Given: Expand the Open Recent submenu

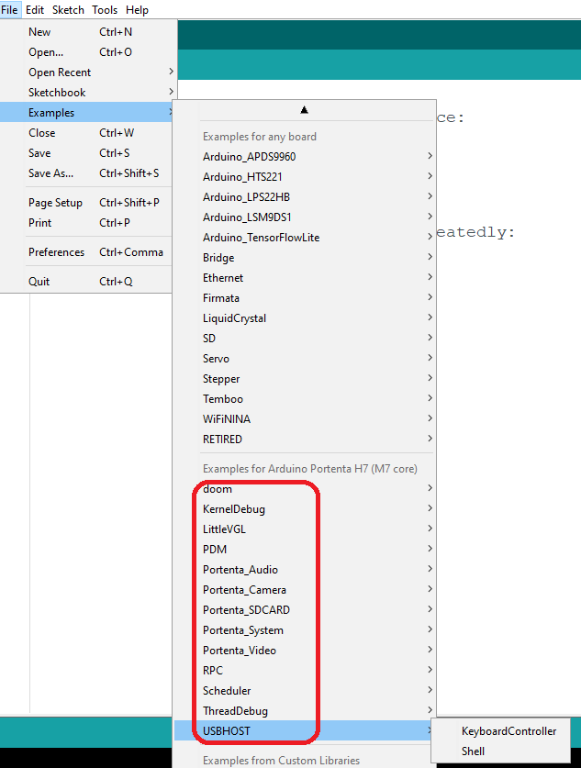Looking at the screenshot, I should [88, 72].
